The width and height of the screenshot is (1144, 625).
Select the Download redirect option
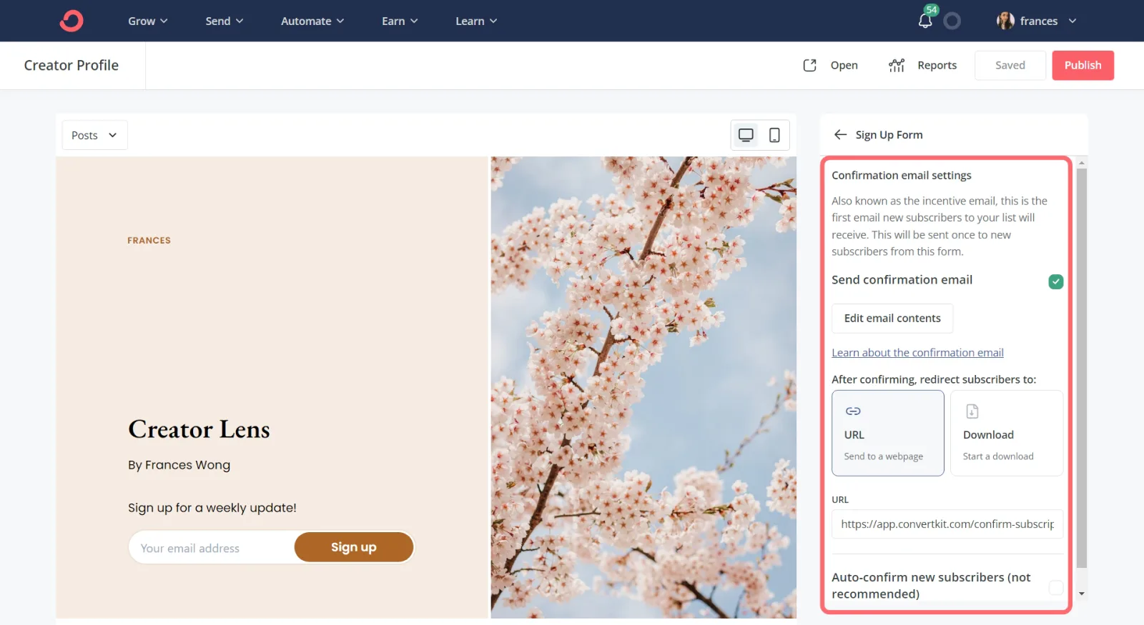(x=1006, y=433)
